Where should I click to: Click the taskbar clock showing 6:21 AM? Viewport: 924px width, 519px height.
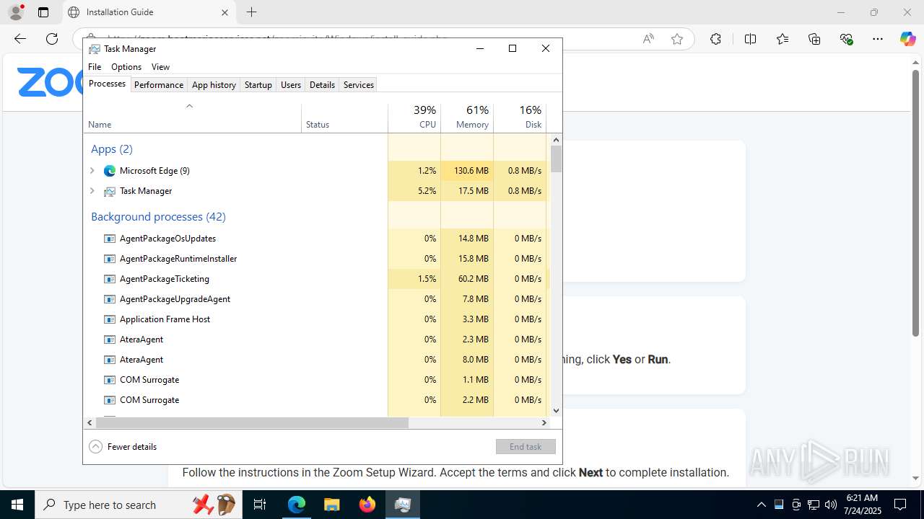861,505
